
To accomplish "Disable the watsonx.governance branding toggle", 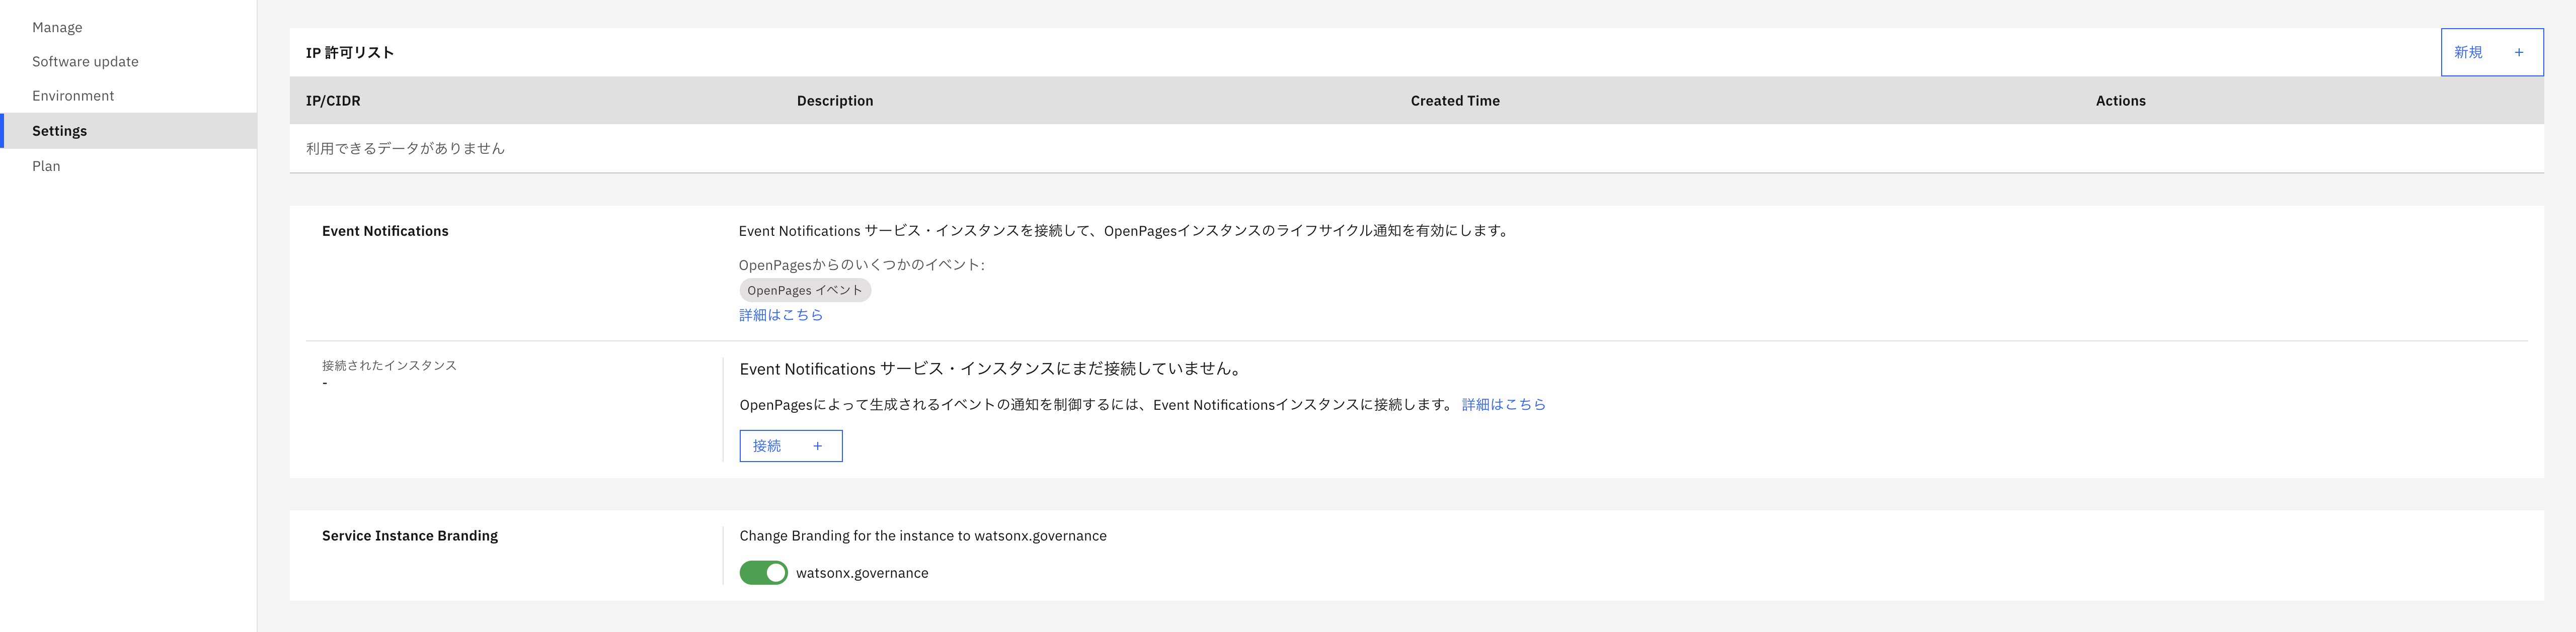I will (763, 573).
